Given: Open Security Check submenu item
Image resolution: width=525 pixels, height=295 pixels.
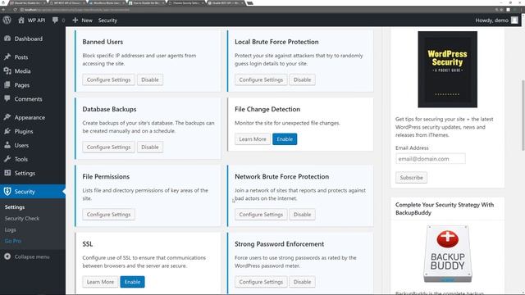Looking at the screenshot, I should (x=22, y=219).
